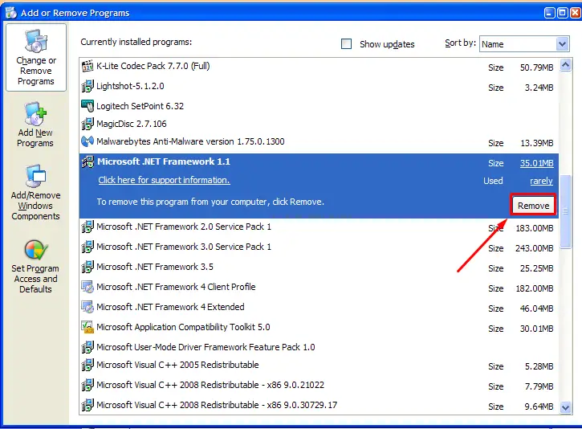Open Set Program Access and Defaults icon
Screen dimensions: 582x429
click(35, 250)
